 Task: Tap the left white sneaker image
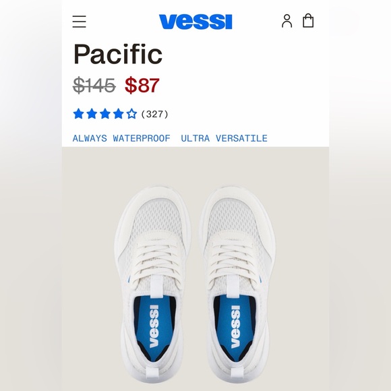pyautogui.click(x=153, y=284)
